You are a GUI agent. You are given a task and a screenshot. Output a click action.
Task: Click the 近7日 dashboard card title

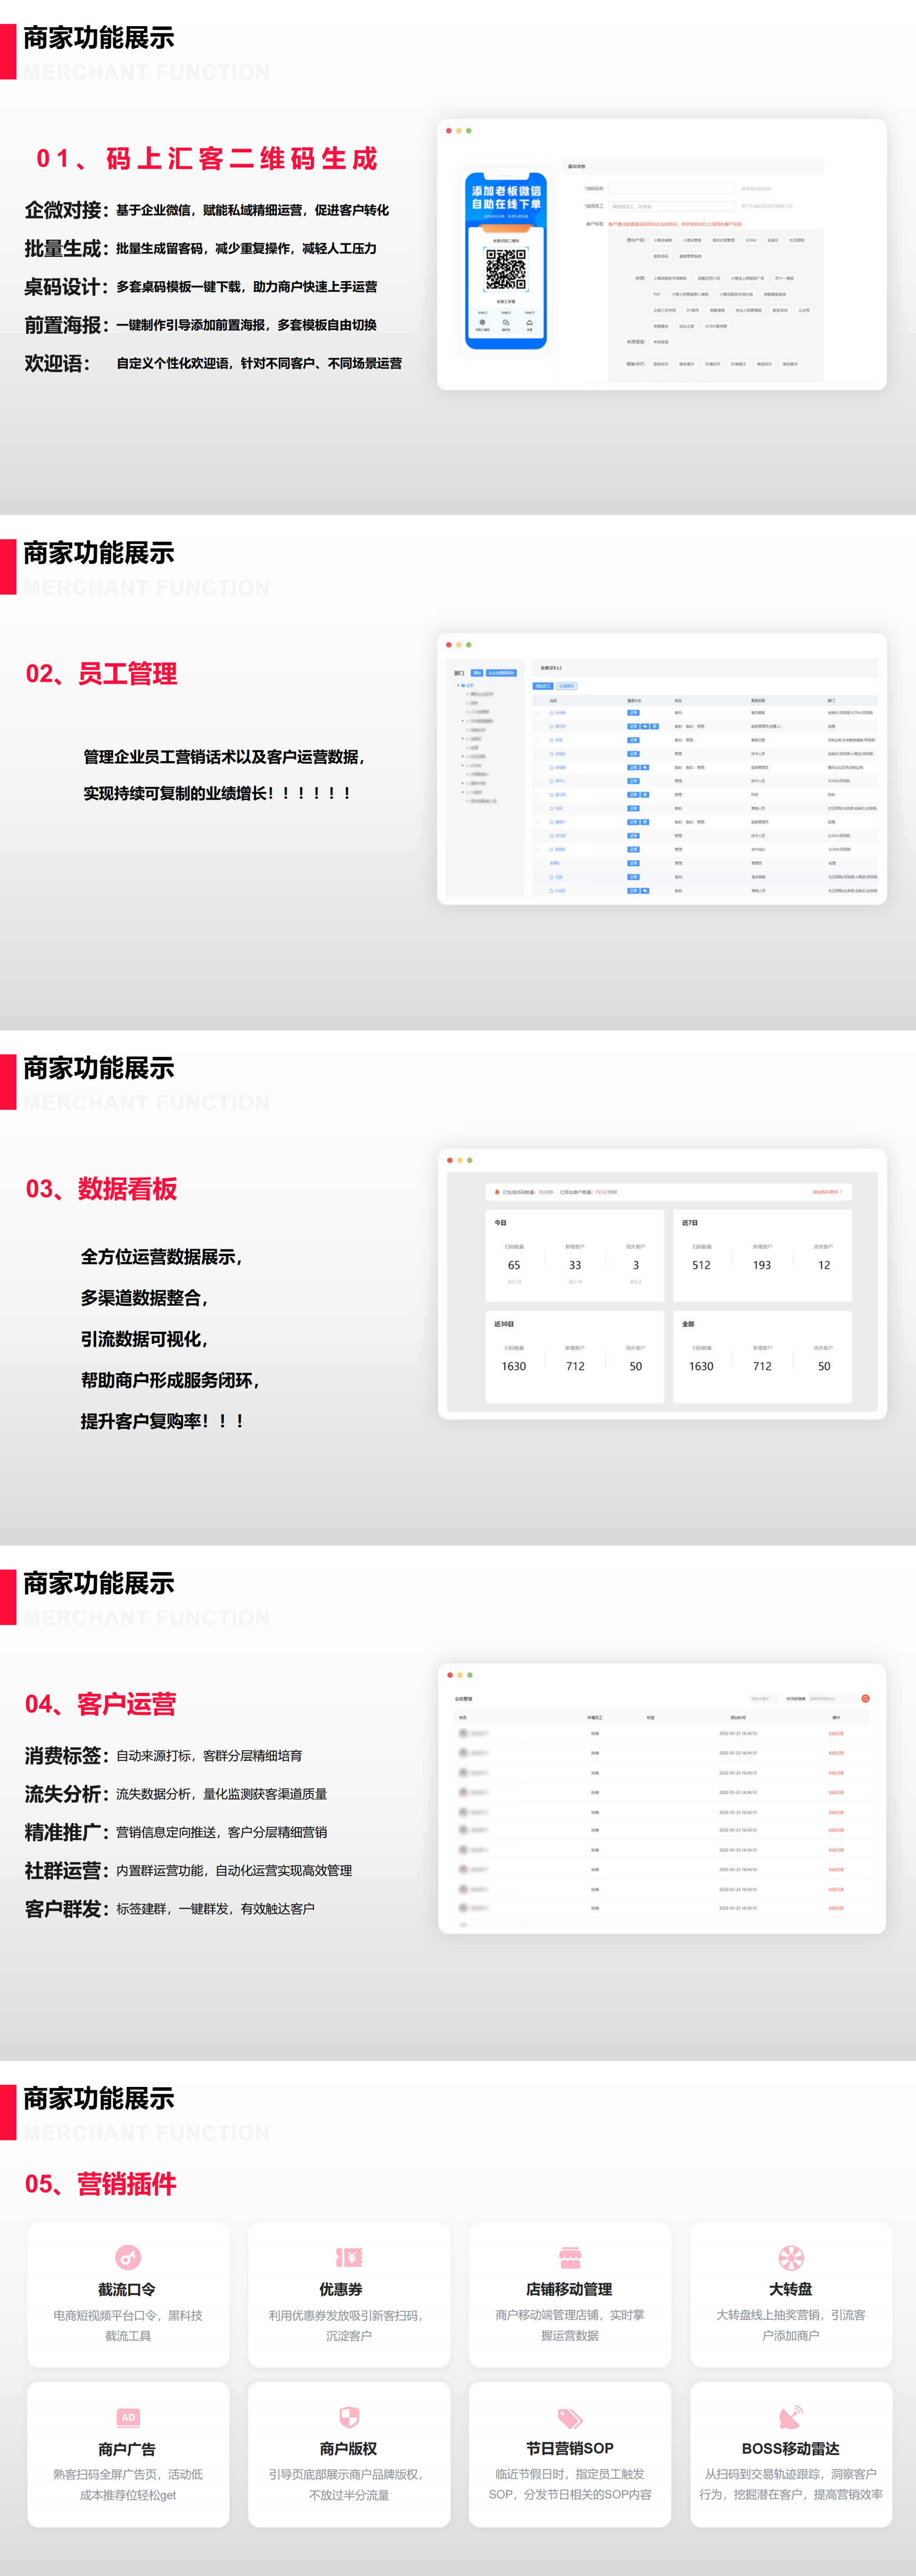[690, 1223]
